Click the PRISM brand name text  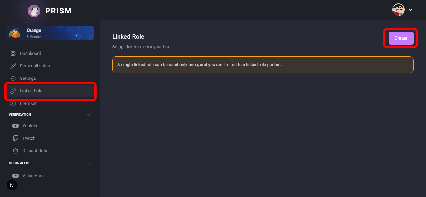[x=58, y=11]
